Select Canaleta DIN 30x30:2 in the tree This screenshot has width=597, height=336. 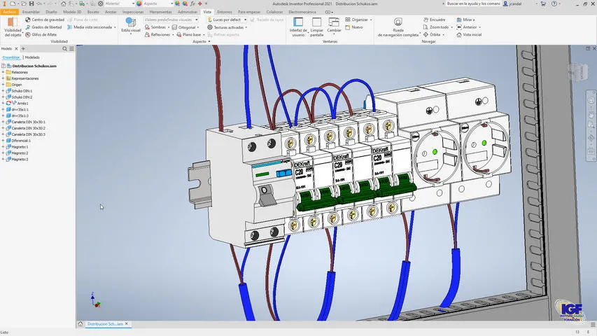pyautogui.click(x=28, y=128)
